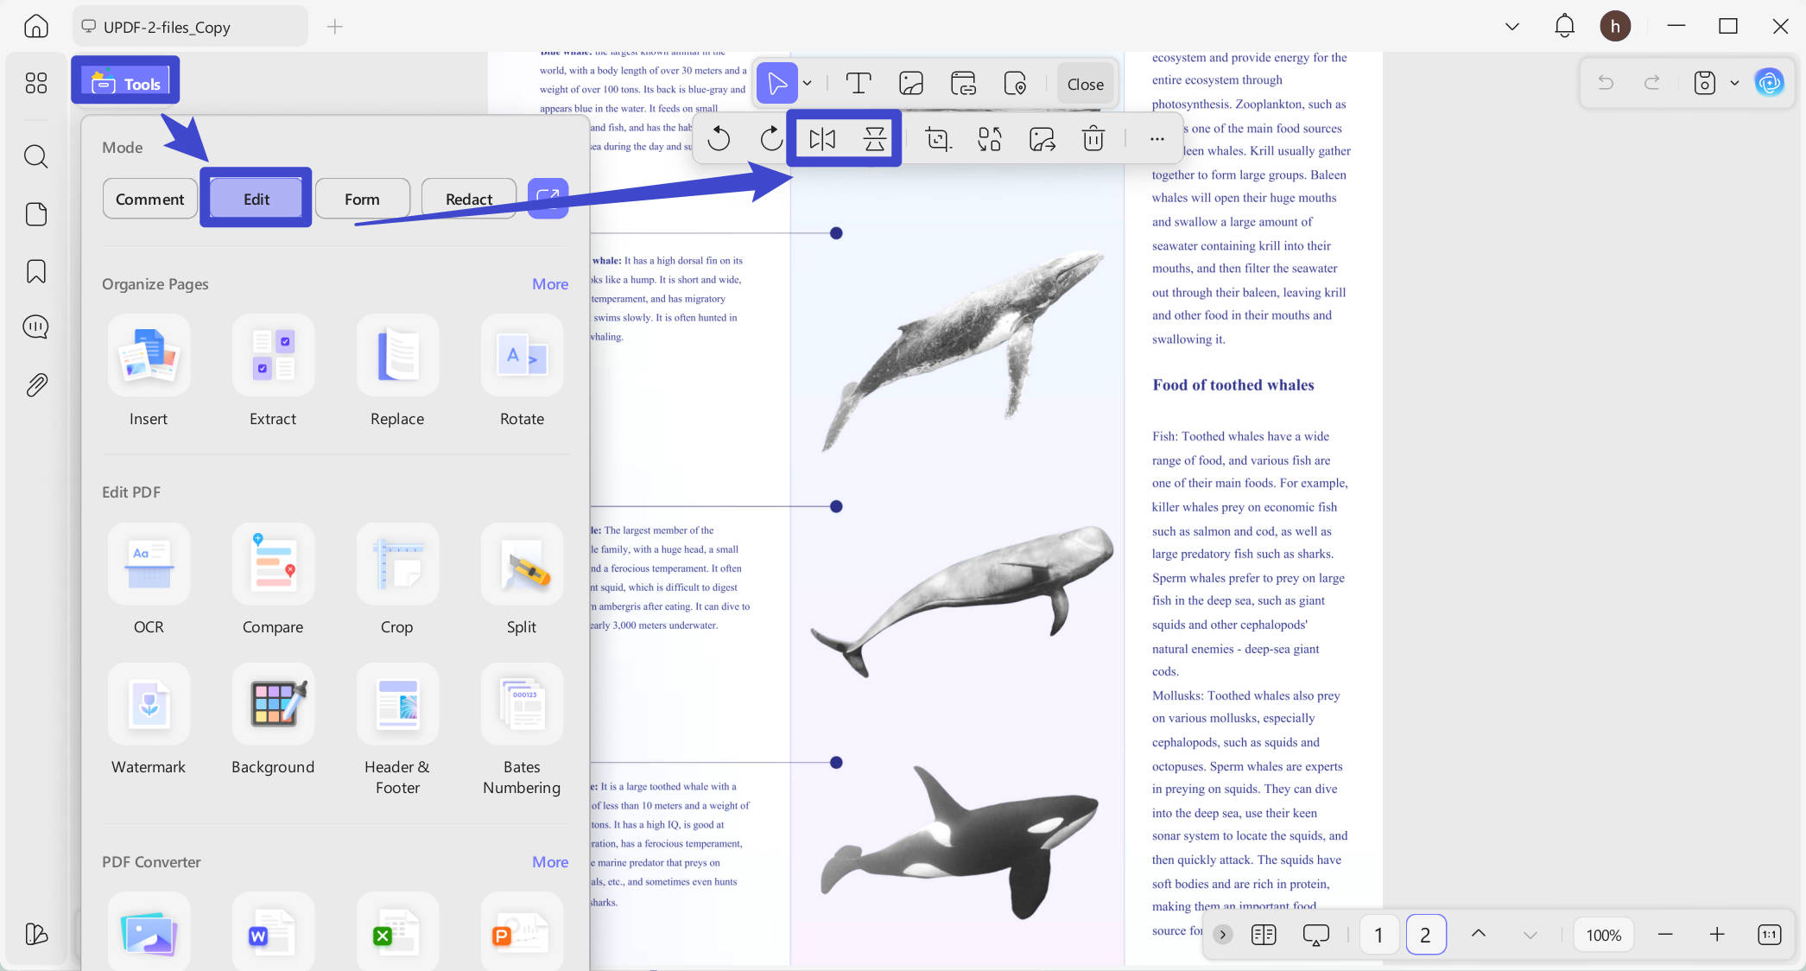The height and width of the screenshot is (971, 1806).
Task: Switch to Edit mode
Action: tap(256, 199)
